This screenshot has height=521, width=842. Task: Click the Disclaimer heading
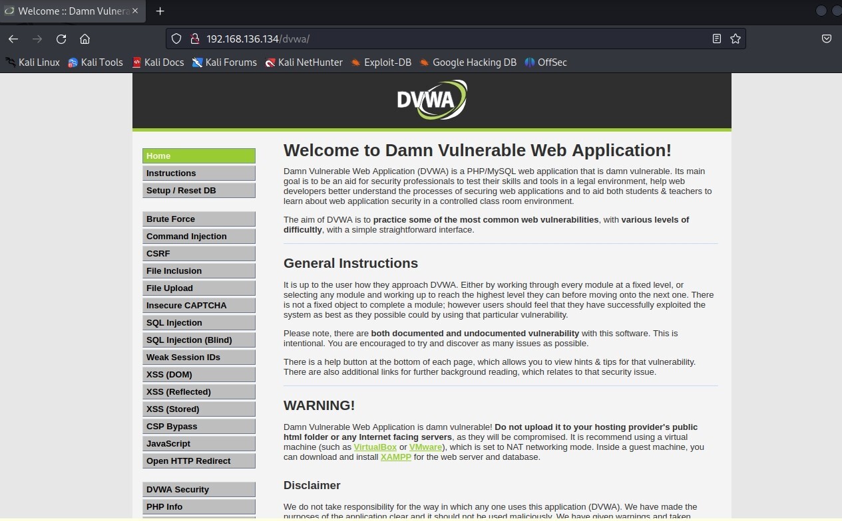click(x=312, y=485)
